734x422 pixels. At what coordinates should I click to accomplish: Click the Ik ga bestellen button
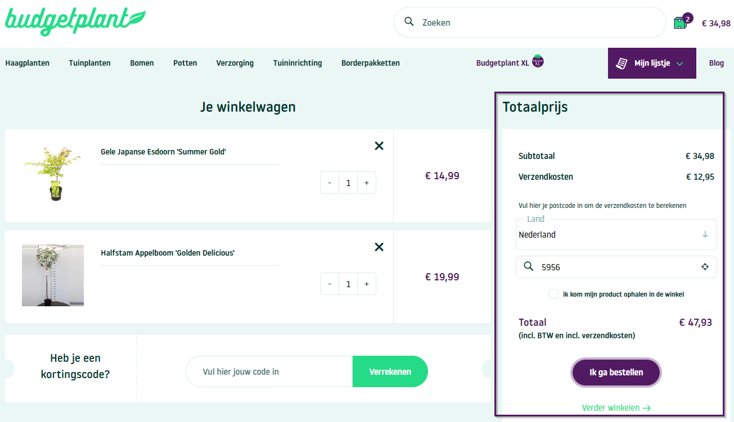616,372
